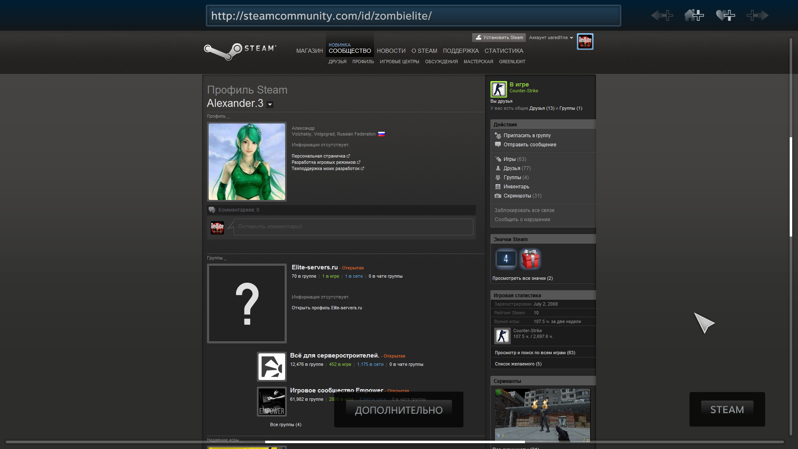Click the URL address bar

(x=413, y=15)
